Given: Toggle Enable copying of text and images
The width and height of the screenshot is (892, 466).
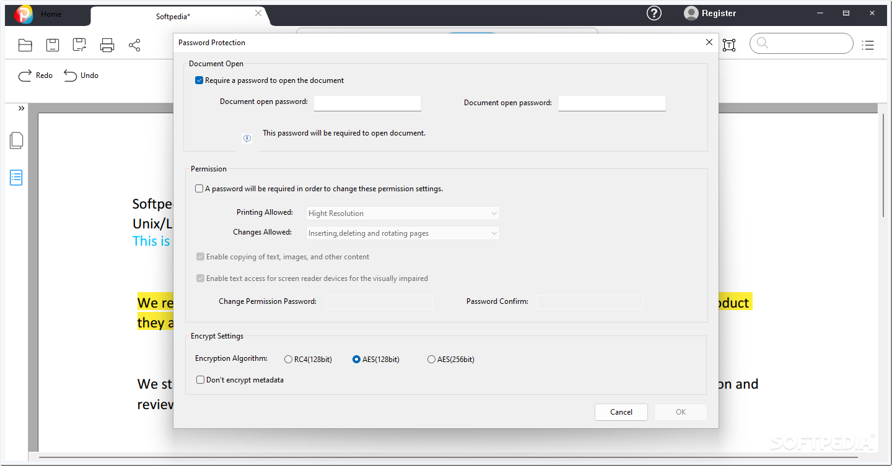Looking at the screenshot, I should coord(200,257).
